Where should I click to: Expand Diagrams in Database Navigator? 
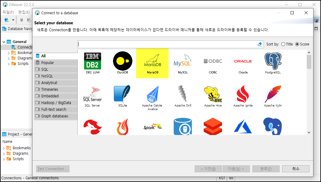pos(9,59)
